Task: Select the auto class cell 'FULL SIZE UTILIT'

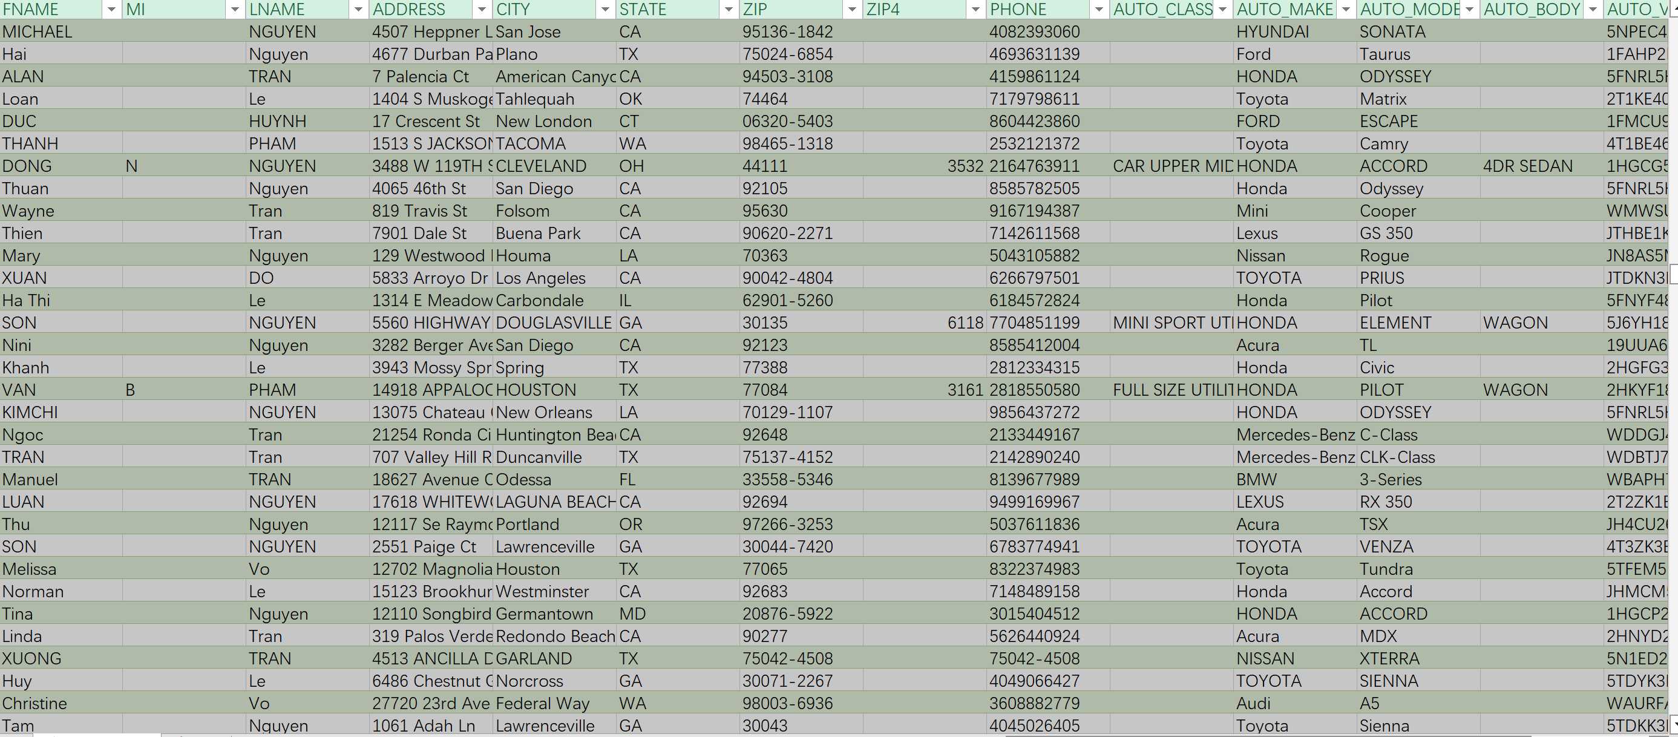Action: (x=1172, y=390)
